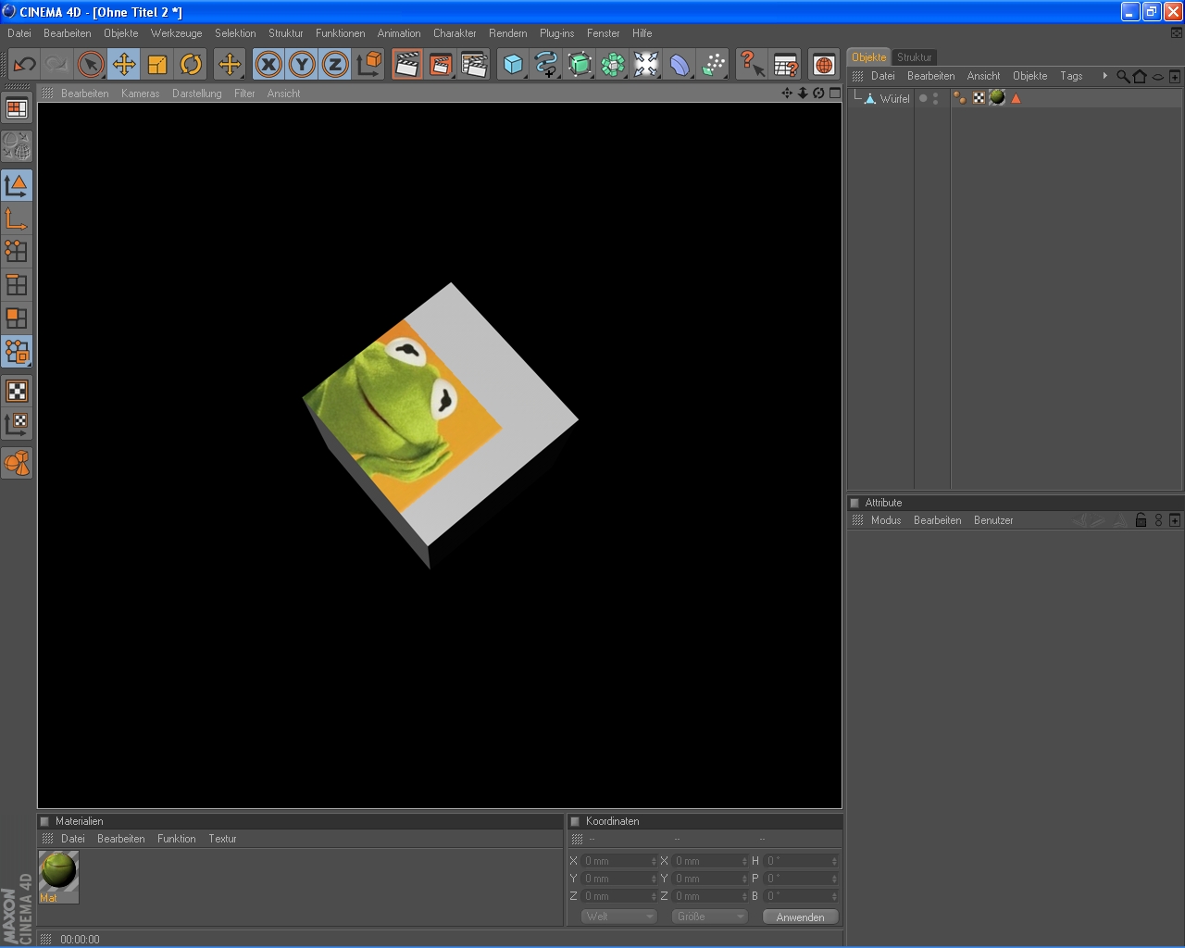Switch to the Struktur tab

pos(915,57)
